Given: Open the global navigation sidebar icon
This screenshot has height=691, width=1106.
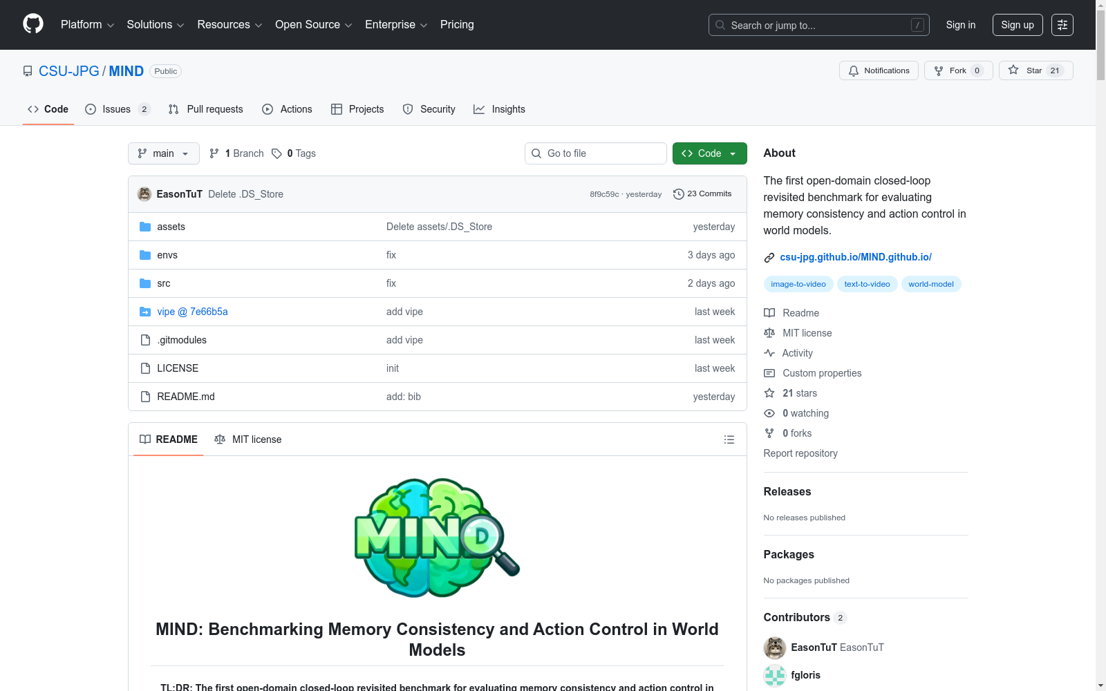Looking at the screenshot, I should pyautogui.click(x=1062, y=25).
